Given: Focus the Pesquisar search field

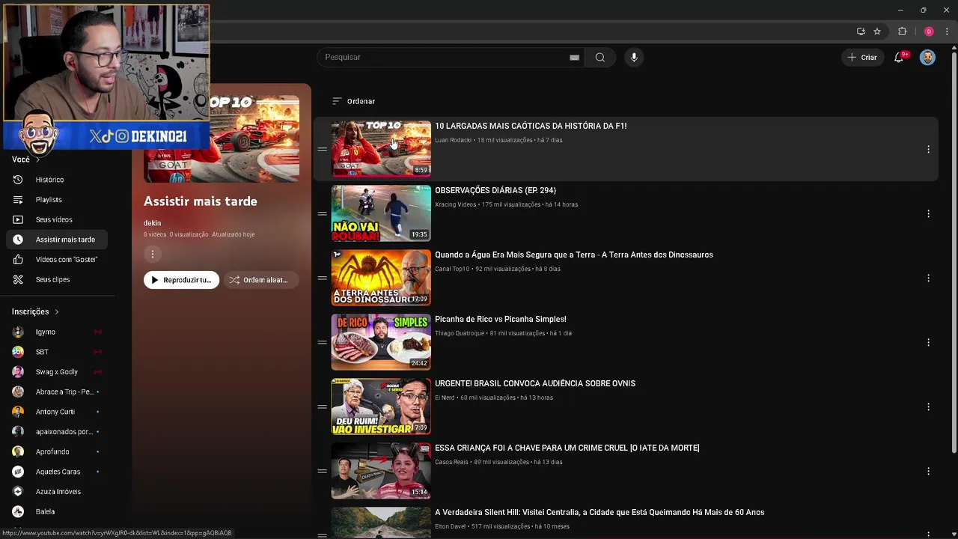Looking at the screenshot, I should coord(451,58).
